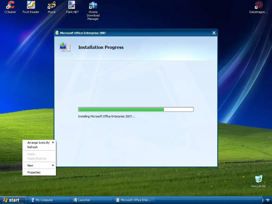Choose Properties from the context menu
272x204 pixels.
[39, 172]
